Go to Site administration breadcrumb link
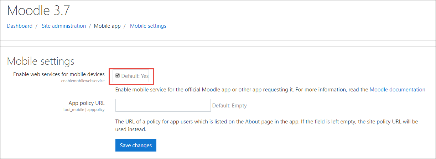This screenshot has width=436, height=159. [x=64, y=26]
